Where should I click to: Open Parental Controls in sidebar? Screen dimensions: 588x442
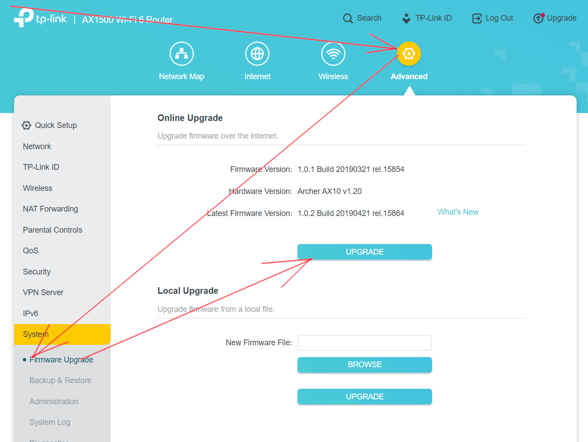pyautogui.click(x=53, y=230)
